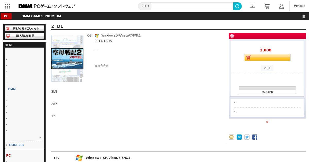Share on the yellow 'm' social icon
The height and width of the screenshot is (162, 309).
231,137
